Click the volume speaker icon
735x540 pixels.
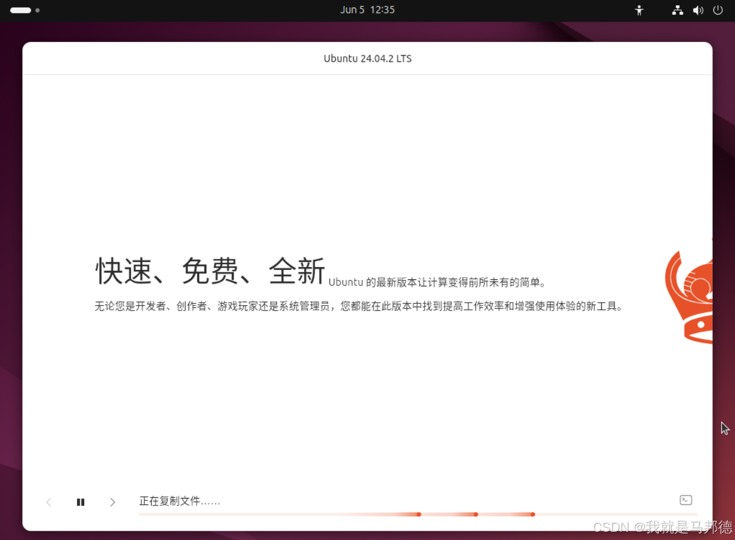(x=698, y=10)
